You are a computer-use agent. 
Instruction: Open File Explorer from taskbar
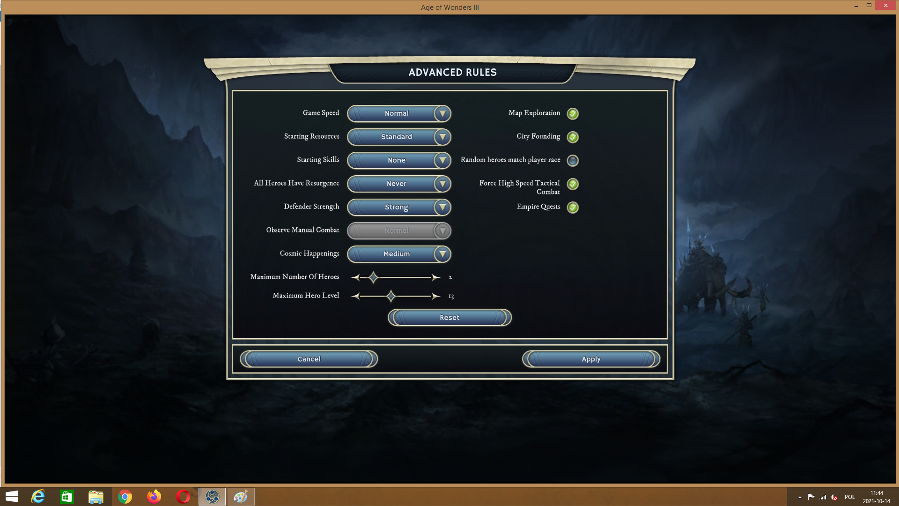click(96, 497)
